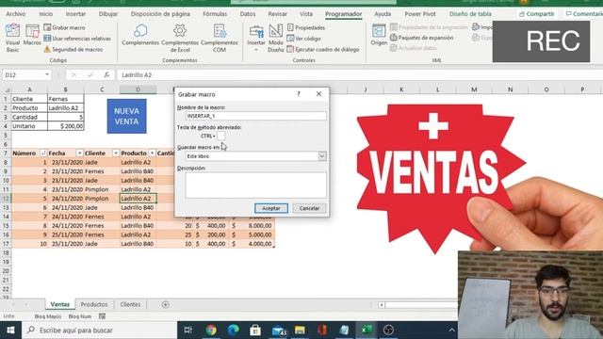Click Paquetes de expansión
The width and height of the screenshot is (603, 339).
(421, 38)
